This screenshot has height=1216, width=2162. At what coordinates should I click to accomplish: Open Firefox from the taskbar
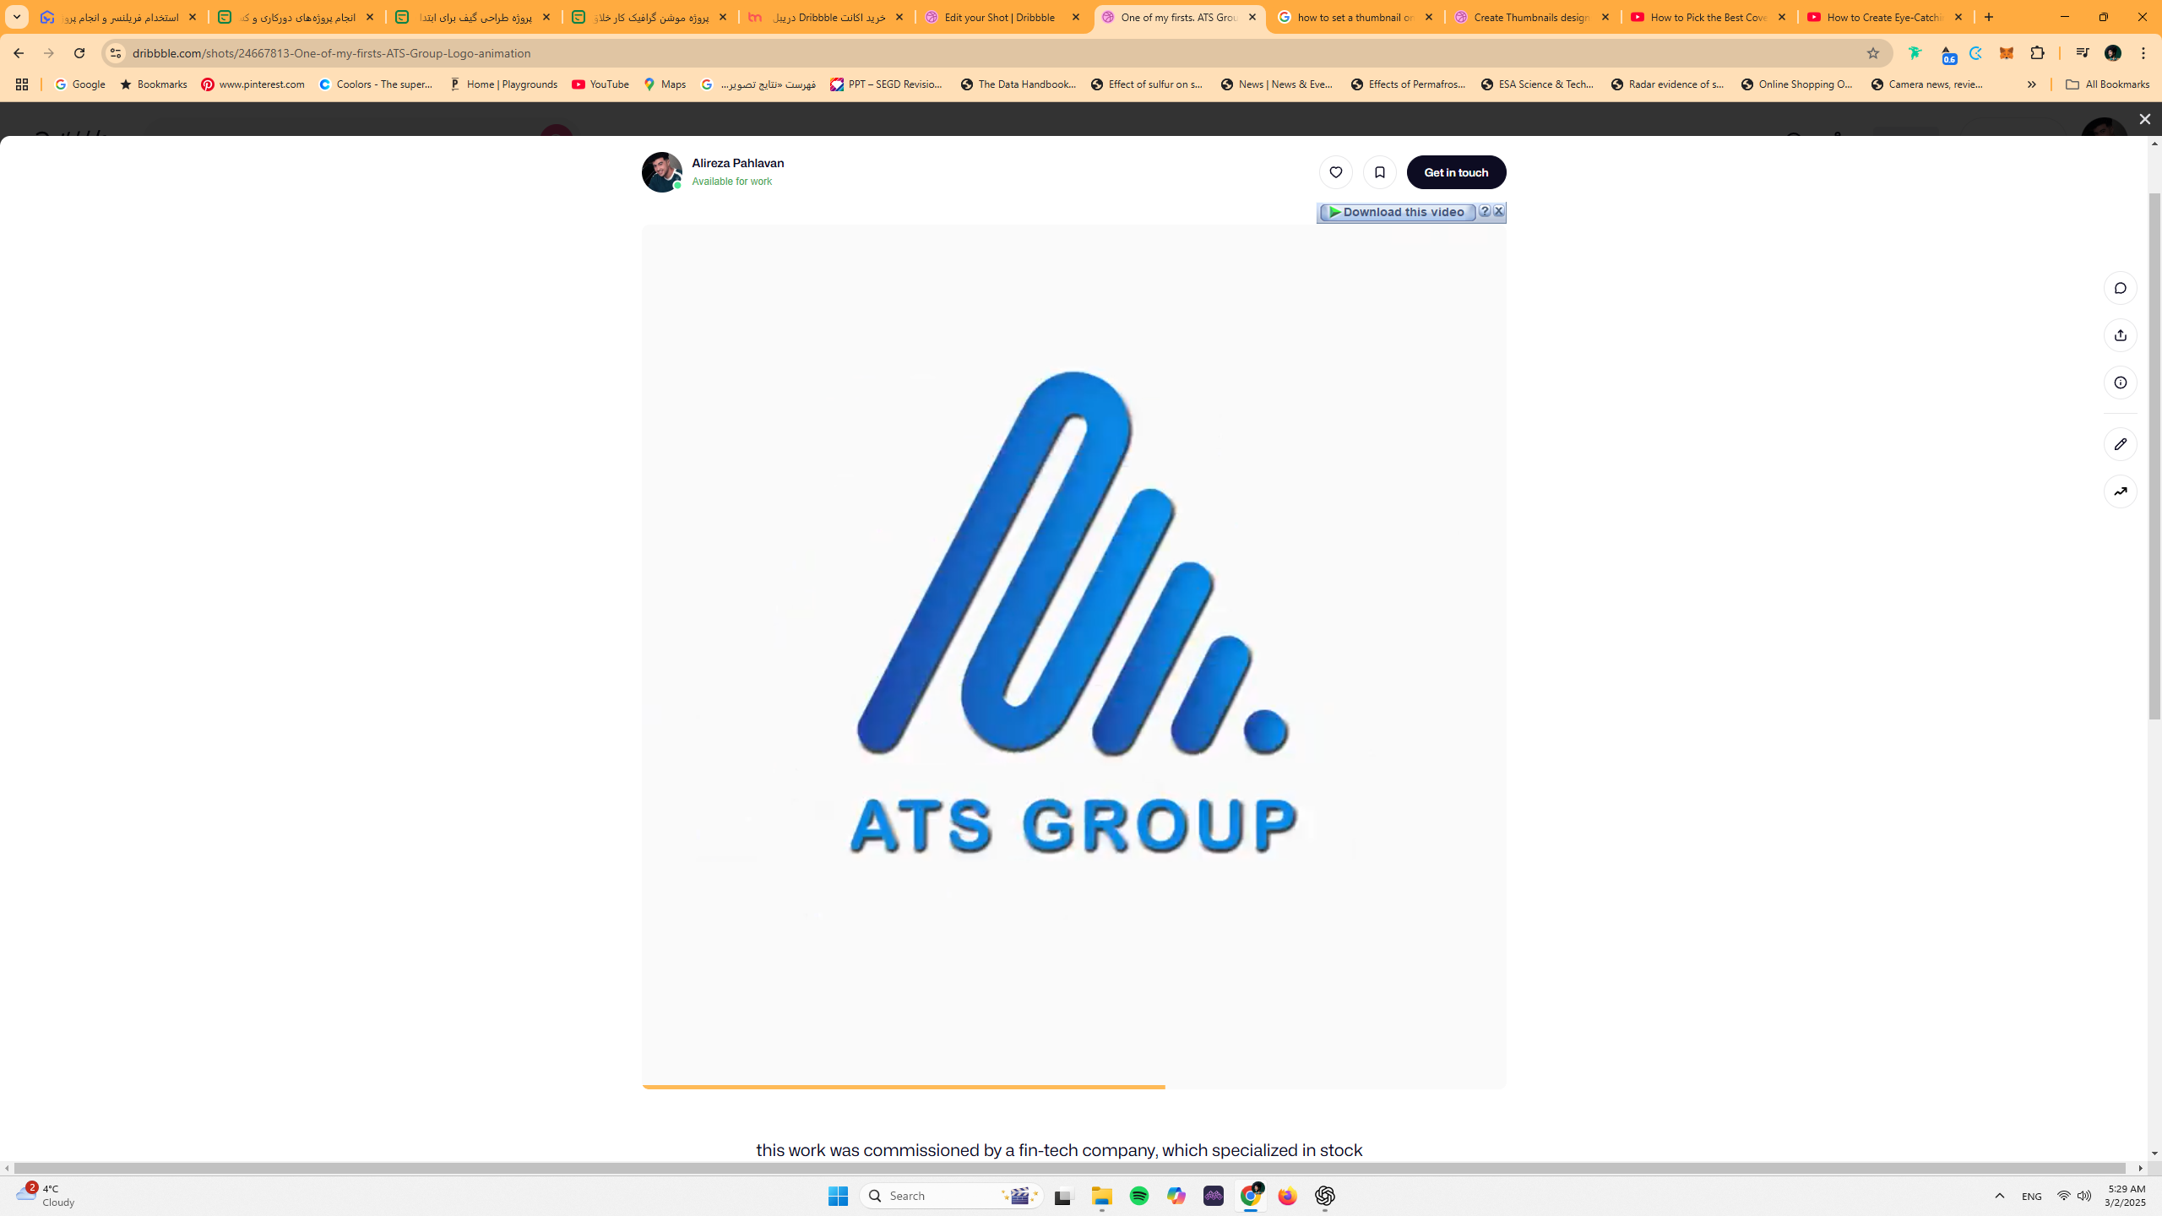click(1287, 1196)
